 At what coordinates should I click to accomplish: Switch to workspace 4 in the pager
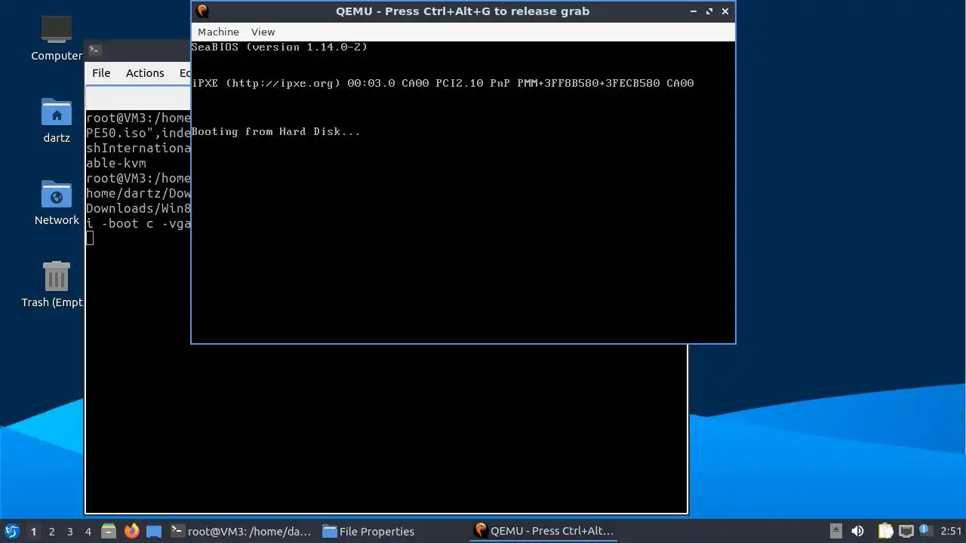(88, 531)
